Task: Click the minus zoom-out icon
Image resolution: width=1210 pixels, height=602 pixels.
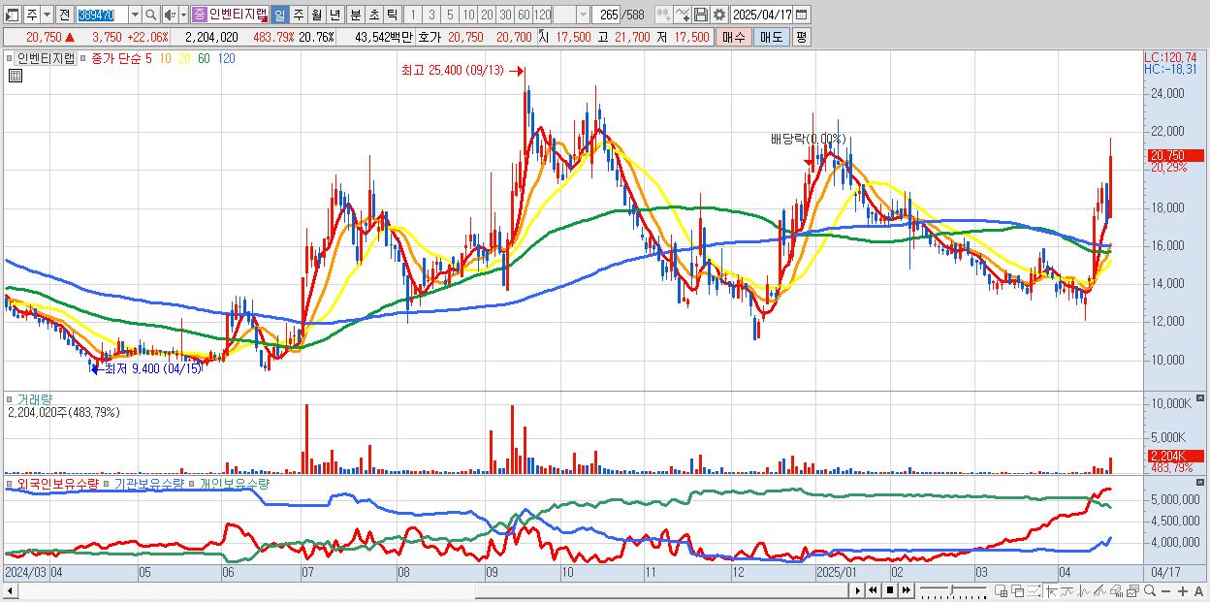Action: pos(1165,591)
